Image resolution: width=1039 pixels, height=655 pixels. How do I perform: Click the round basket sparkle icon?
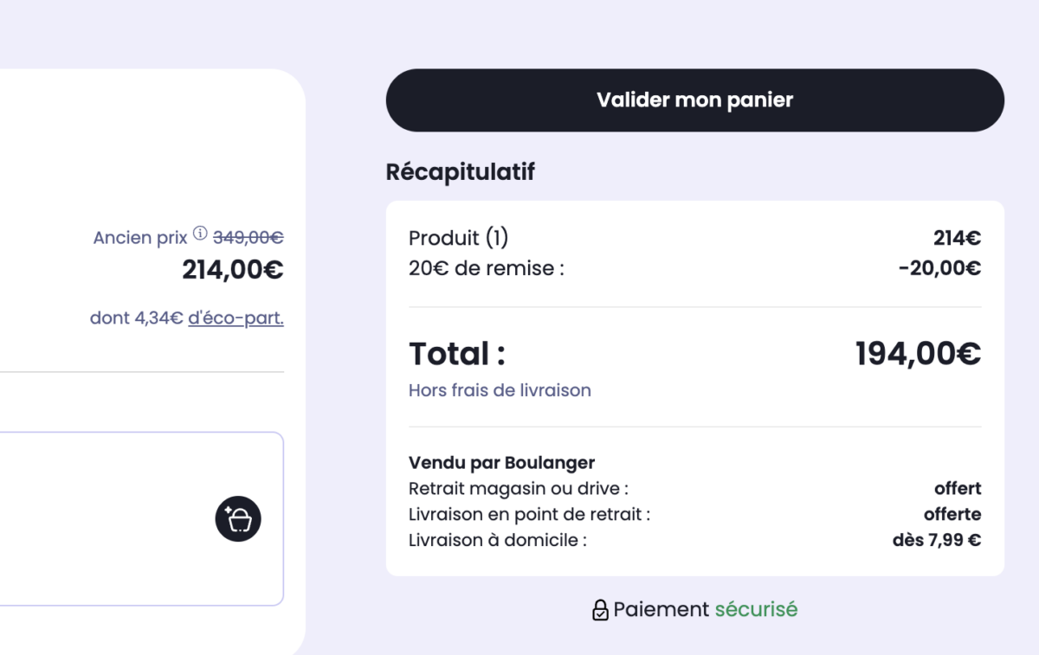[238, 519]
